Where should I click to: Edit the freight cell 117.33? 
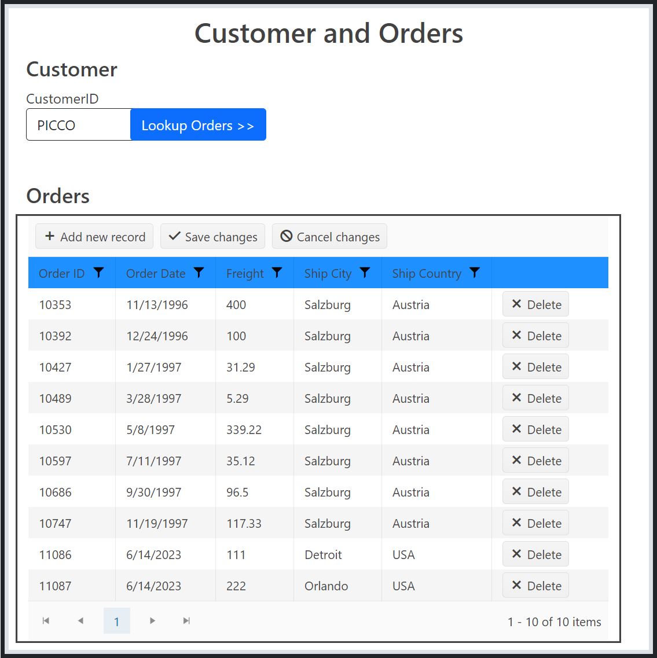(254, 523)
